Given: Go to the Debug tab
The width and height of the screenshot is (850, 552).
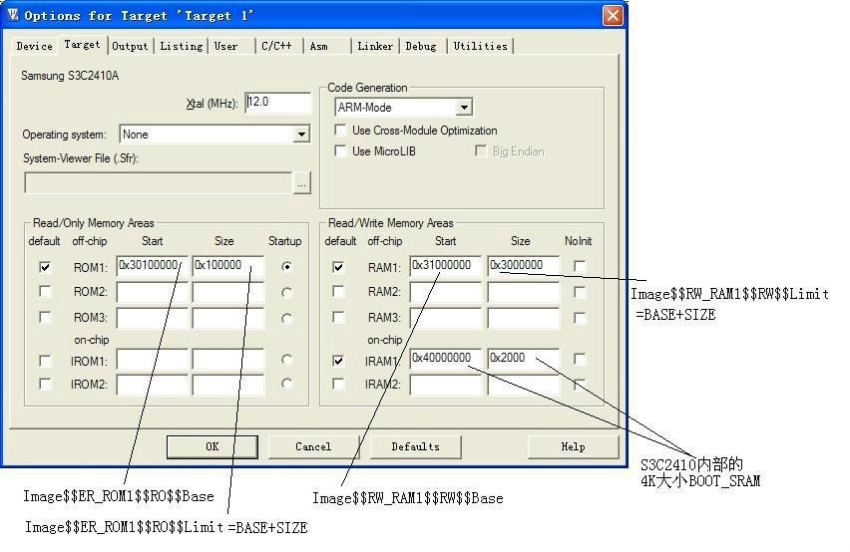Looking at the screenshot, I should point(421,46).
